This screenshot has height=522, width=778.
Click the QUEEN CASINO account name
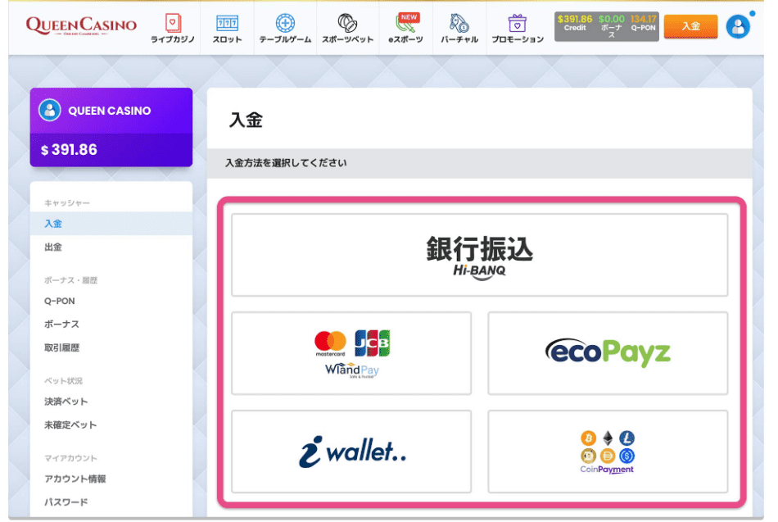[x=110, y=111]
